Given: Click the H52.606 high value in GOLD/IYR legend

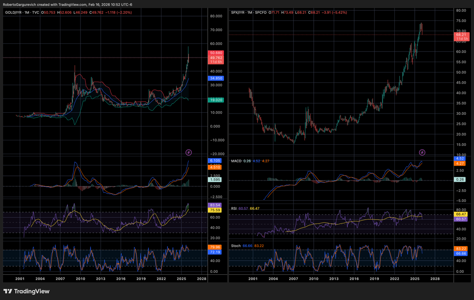Looking at the screenshot, I should (x=64, y=13).
